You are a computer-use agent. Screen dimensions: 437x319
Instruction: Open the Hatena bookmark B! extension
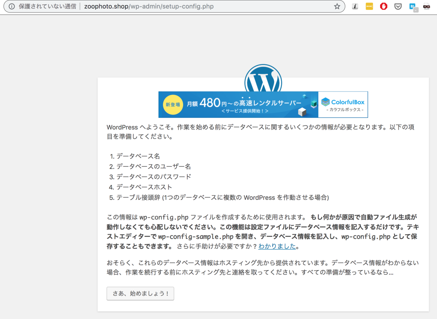(413, 7)
